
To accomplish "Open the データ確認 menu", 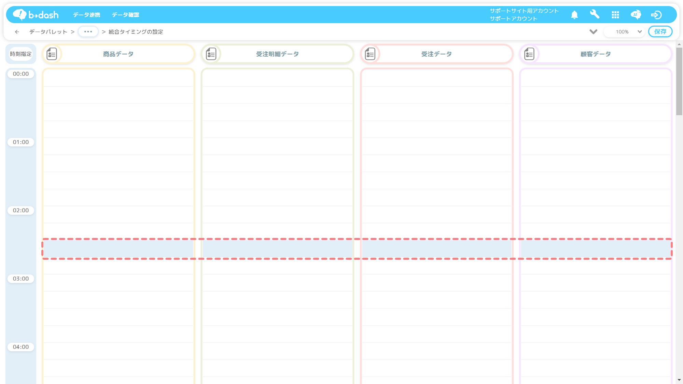I will click(126, 15).
